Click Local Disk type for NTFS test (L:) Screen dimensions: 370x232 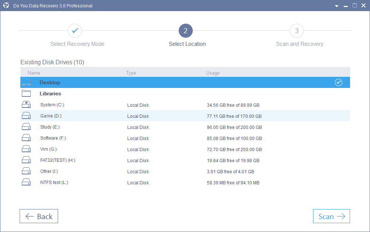click(x=138, y=183)
